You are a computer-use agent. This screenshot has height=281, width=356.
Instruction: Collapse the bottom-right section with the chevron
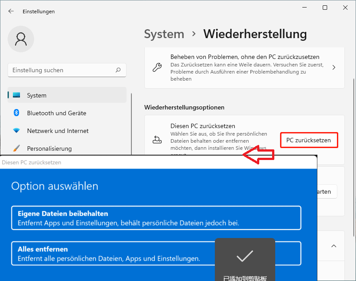[334, 246]
